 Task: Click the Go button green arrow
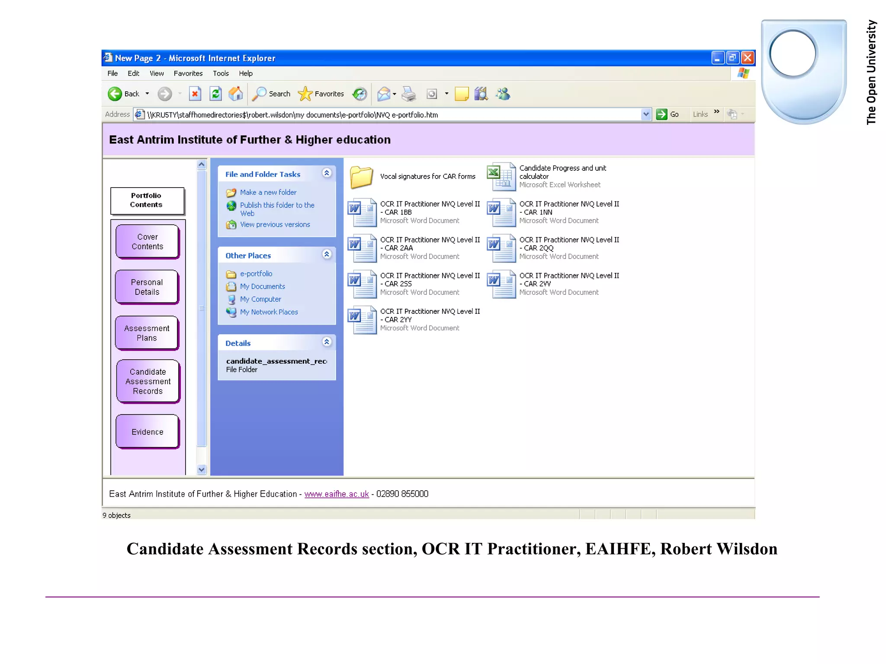pos(661,114)
